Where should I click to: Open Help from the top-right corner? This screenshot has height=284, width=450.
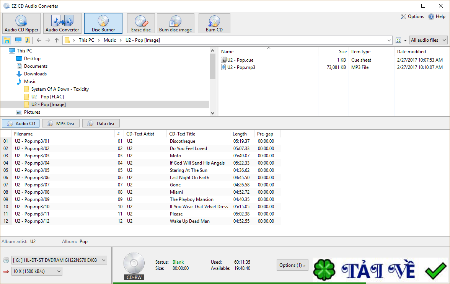[437, 16]
